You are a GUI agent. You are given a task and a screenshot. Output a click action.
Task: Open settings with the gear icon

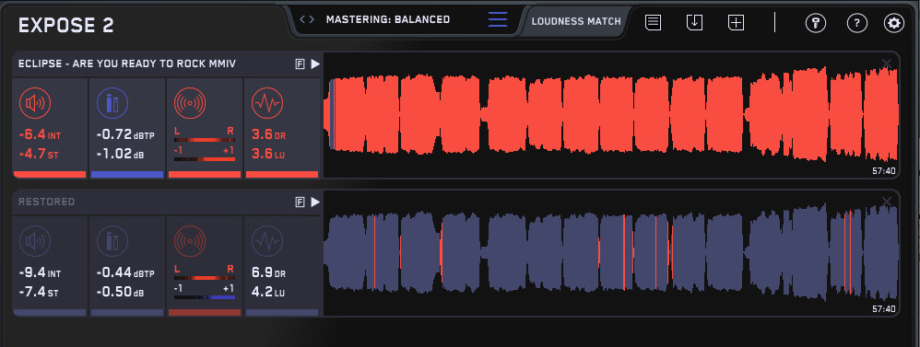(894, 23)
